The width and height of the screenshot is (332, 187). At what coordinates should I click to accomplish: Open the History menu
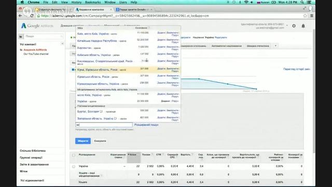pos(76,2)
